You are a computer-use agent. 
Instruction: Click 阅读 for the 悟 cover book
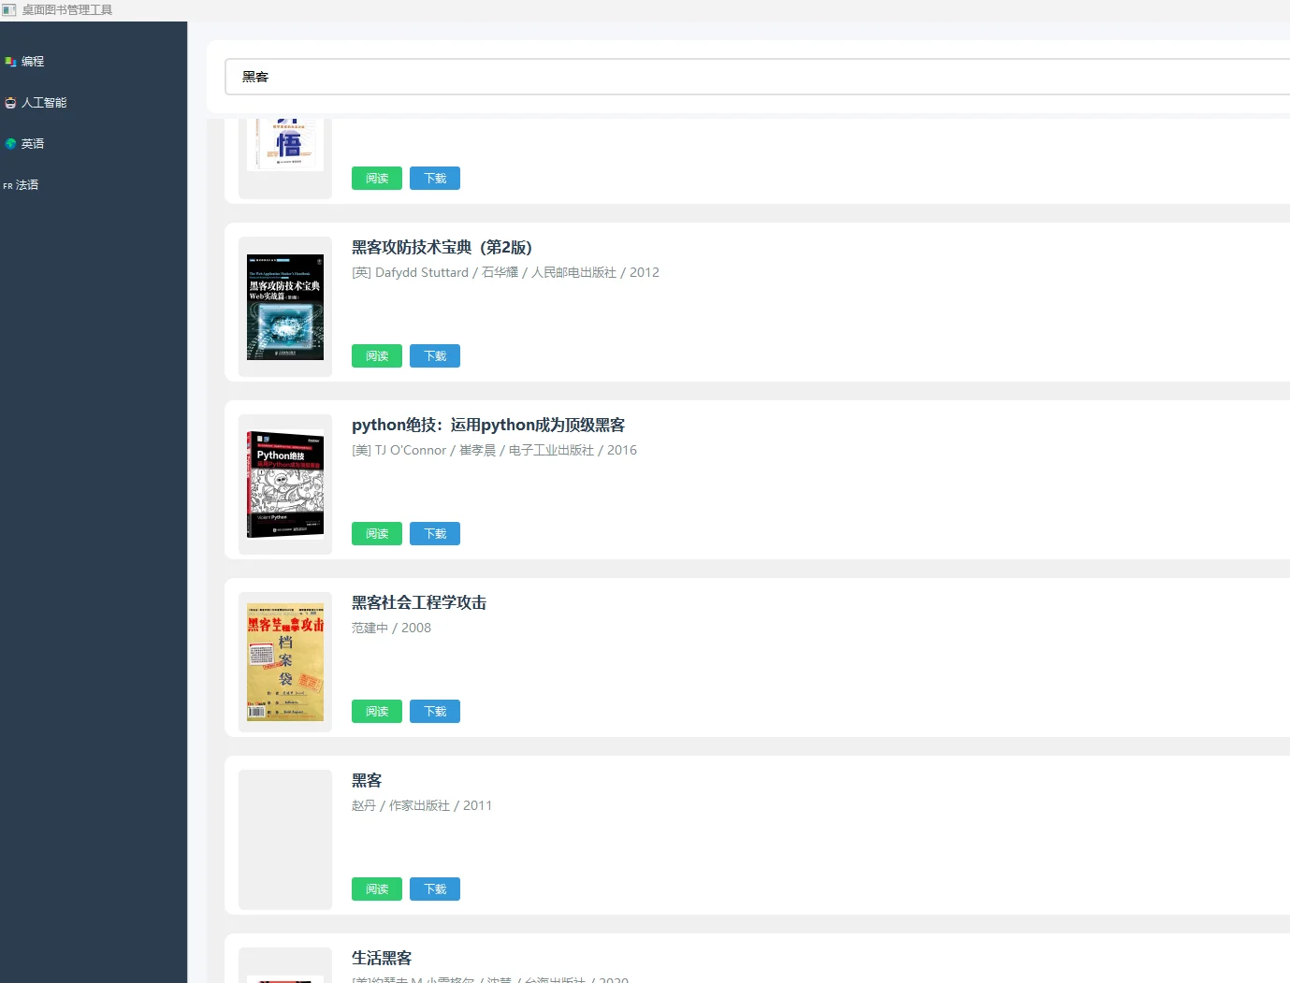tap(377, 179)
